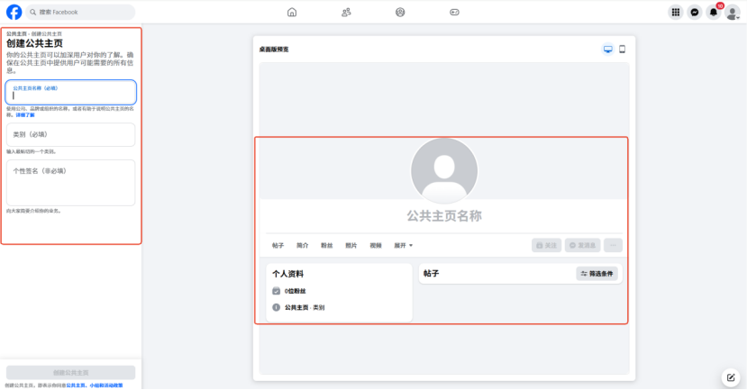The image size is (747, 390).
Task: Open the Messenger chat icon
Action: pos(695,12)
